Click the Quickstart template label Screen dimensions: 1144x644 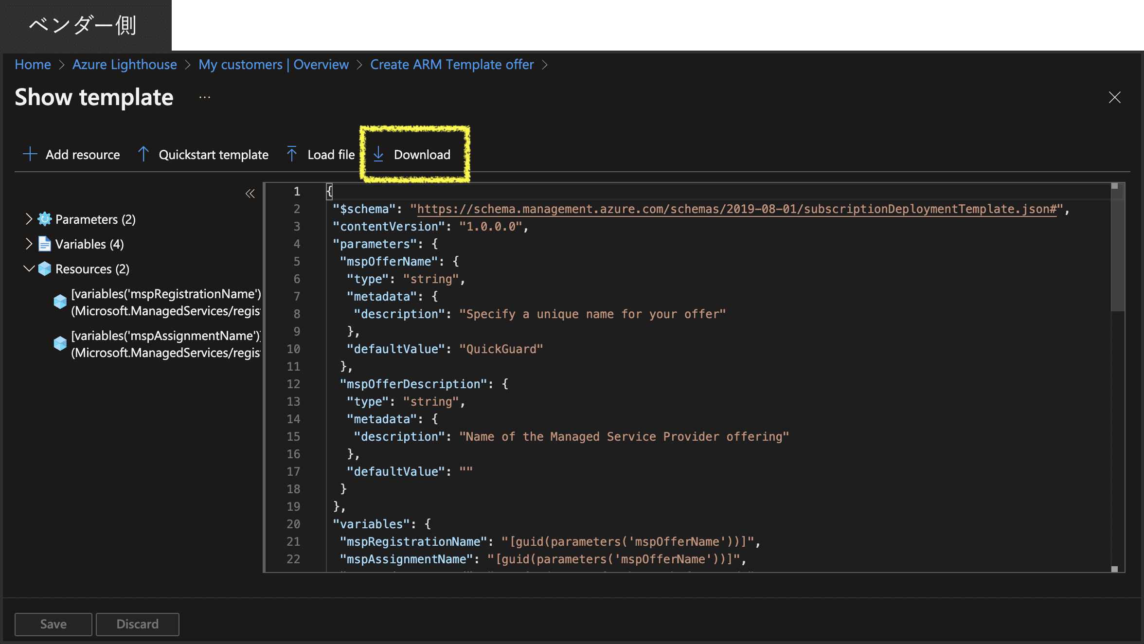click(214, 155)
